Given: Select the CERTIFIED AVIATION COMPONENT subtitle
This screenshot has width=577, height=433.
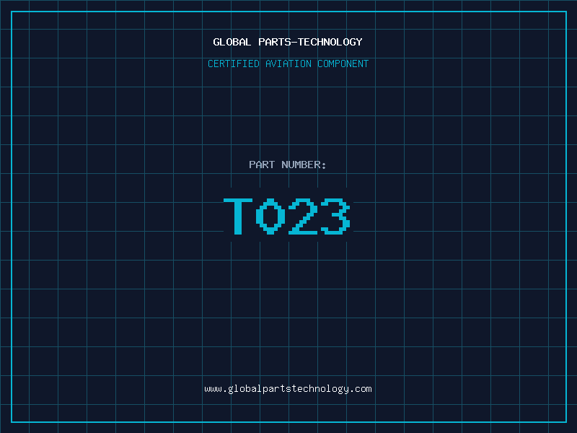Looking at the screenshot, I should (288, 64).
